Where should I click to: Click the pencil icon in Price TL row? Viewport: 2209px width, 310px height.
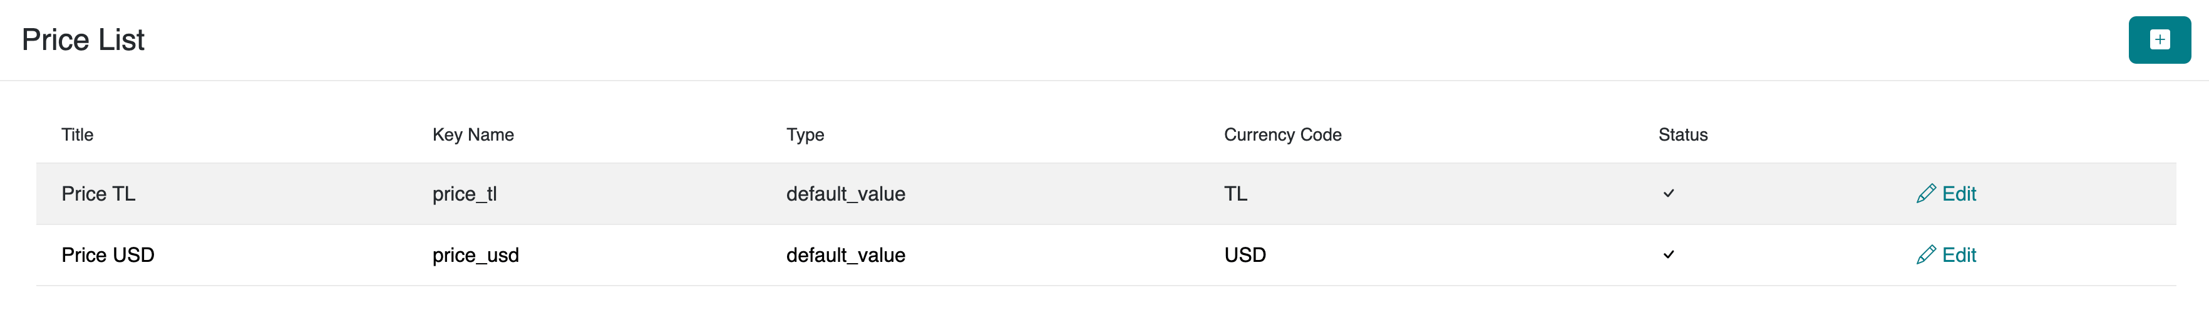(x=1925, y=194)
